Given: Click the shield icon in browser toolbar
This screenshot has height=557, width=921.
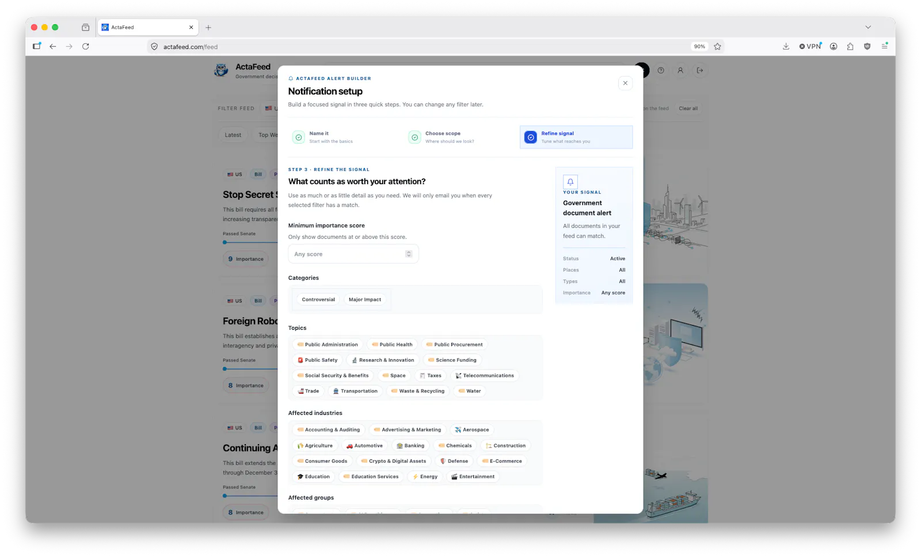Looking at the screenshot, I should pyautogui.click(x=867, y=47).
